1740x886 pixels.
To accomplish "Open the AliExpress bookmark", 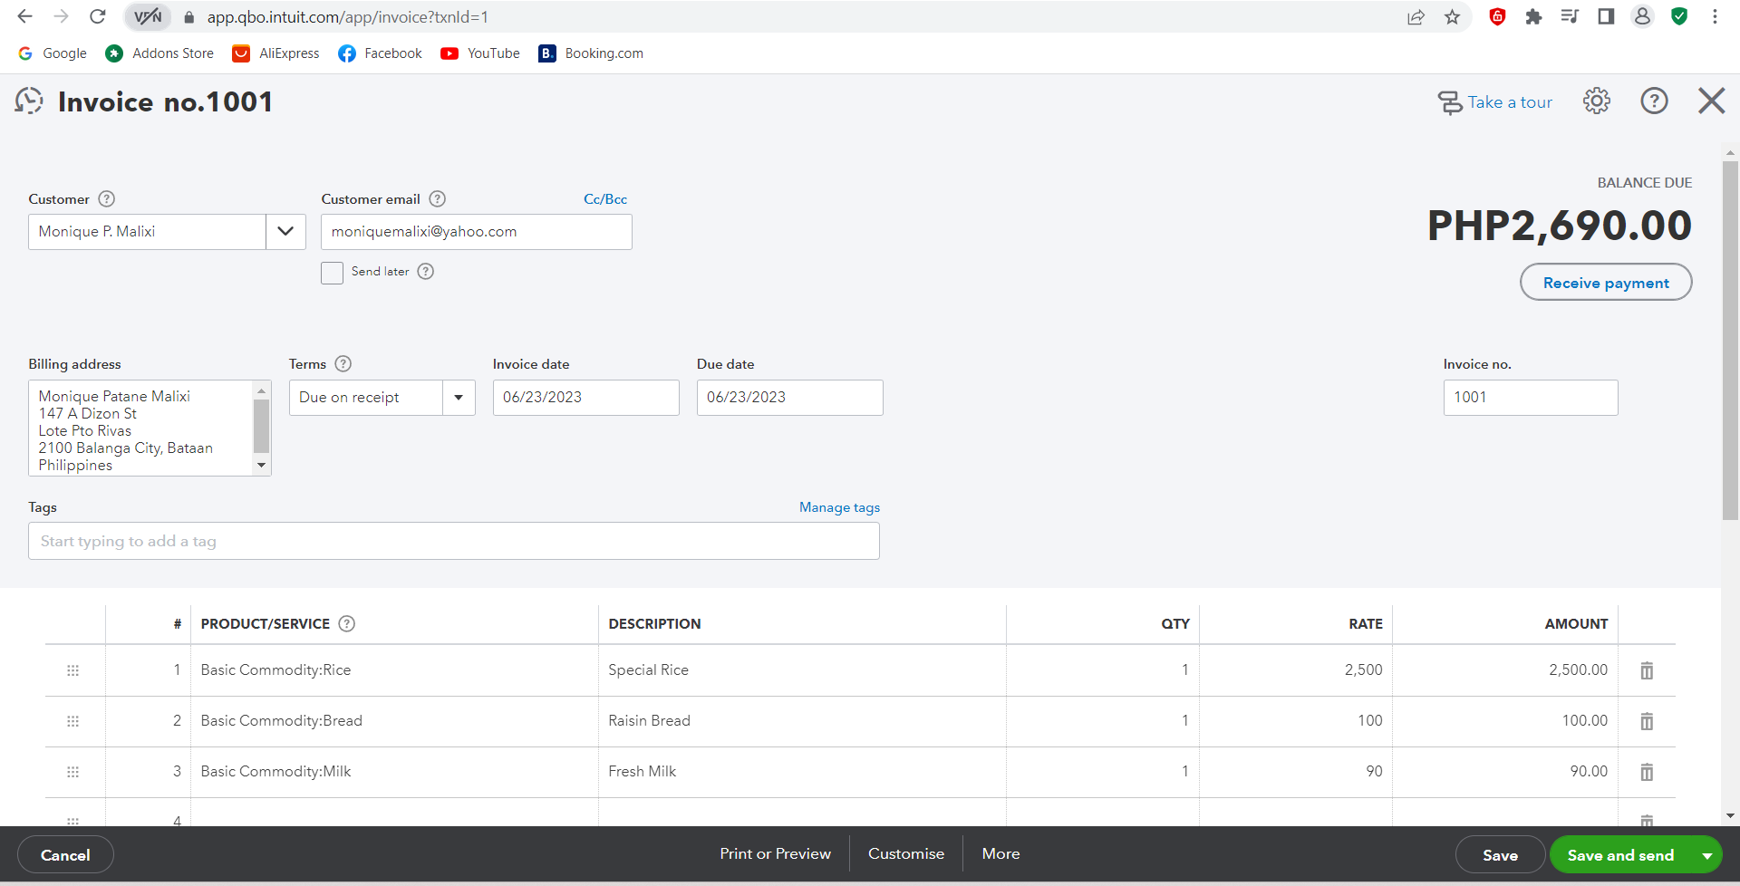I will pos(275,53).
